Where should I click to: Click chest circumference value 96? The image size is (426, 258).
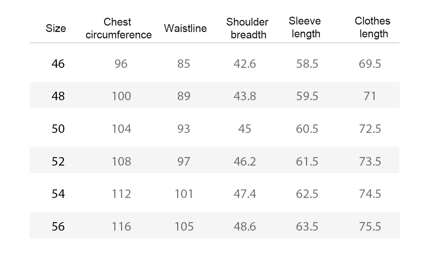point(121,64)
